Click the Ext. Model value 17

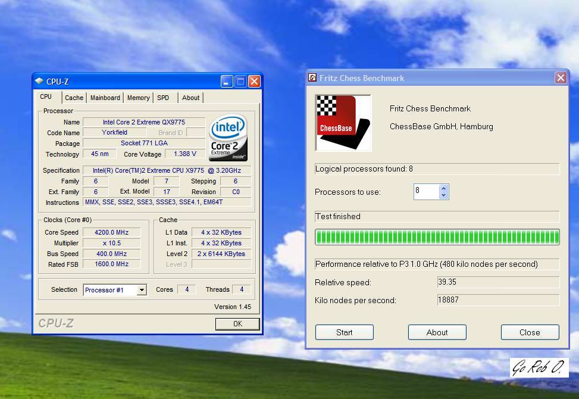(167, 192)
